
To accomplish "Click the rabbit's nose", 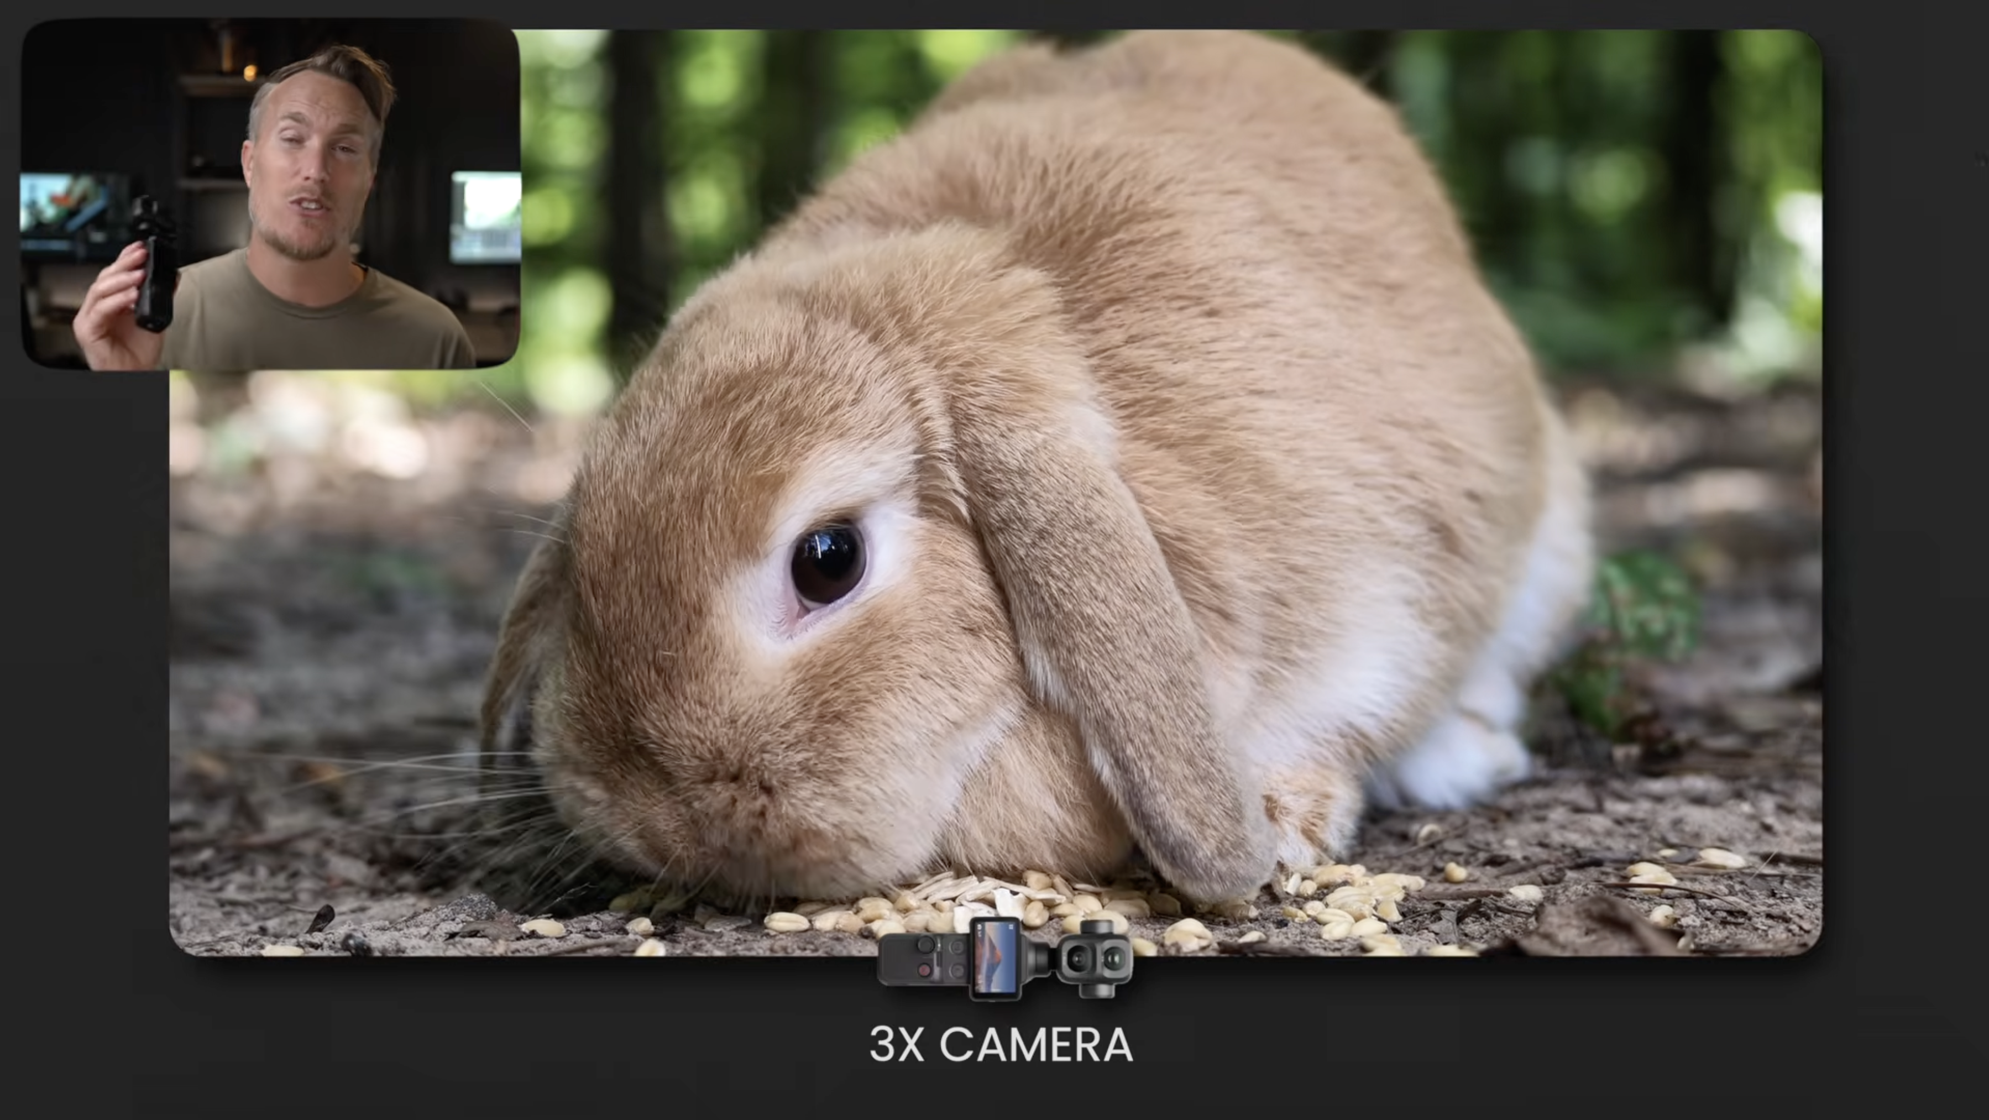I will pyautogui.click(x=741, y=779).
